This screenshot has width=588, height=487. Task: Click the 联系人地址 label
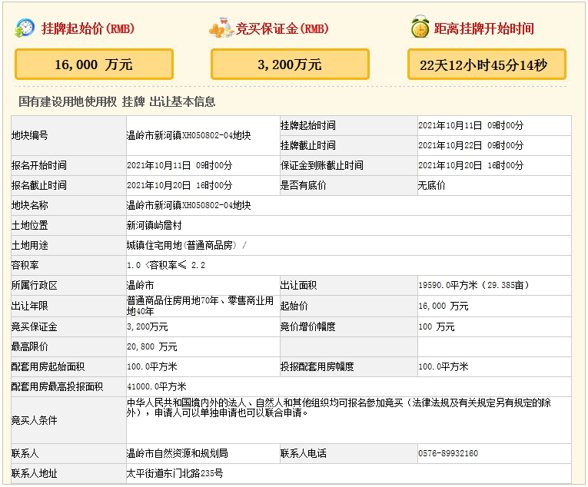click(35, 473)
